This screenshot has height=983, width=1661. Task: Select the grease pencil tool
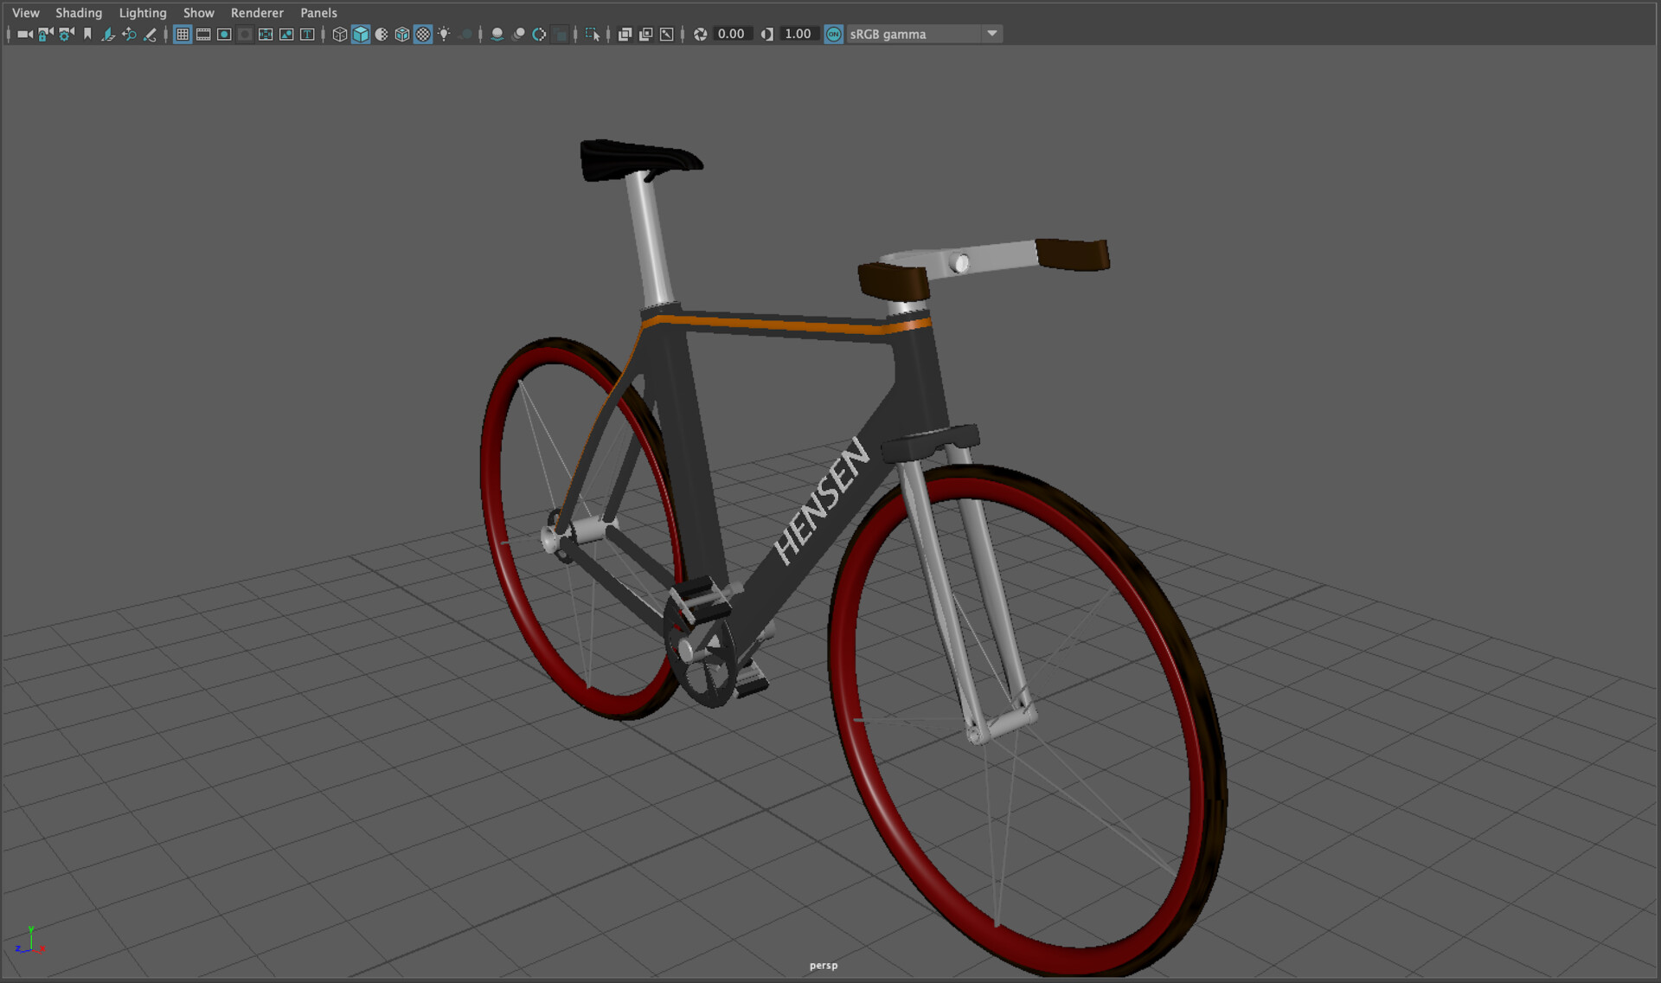pos(150,35)
